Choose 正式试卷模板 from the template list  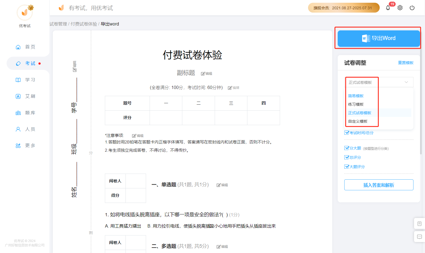(x=360, y=113)
